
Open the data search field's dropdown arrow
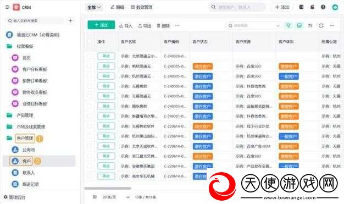[x=278, y=25]
